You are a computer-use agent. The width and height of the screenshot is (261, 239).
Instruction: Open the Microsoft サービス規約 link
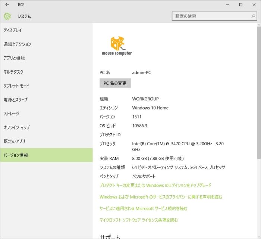coord(143,208)
